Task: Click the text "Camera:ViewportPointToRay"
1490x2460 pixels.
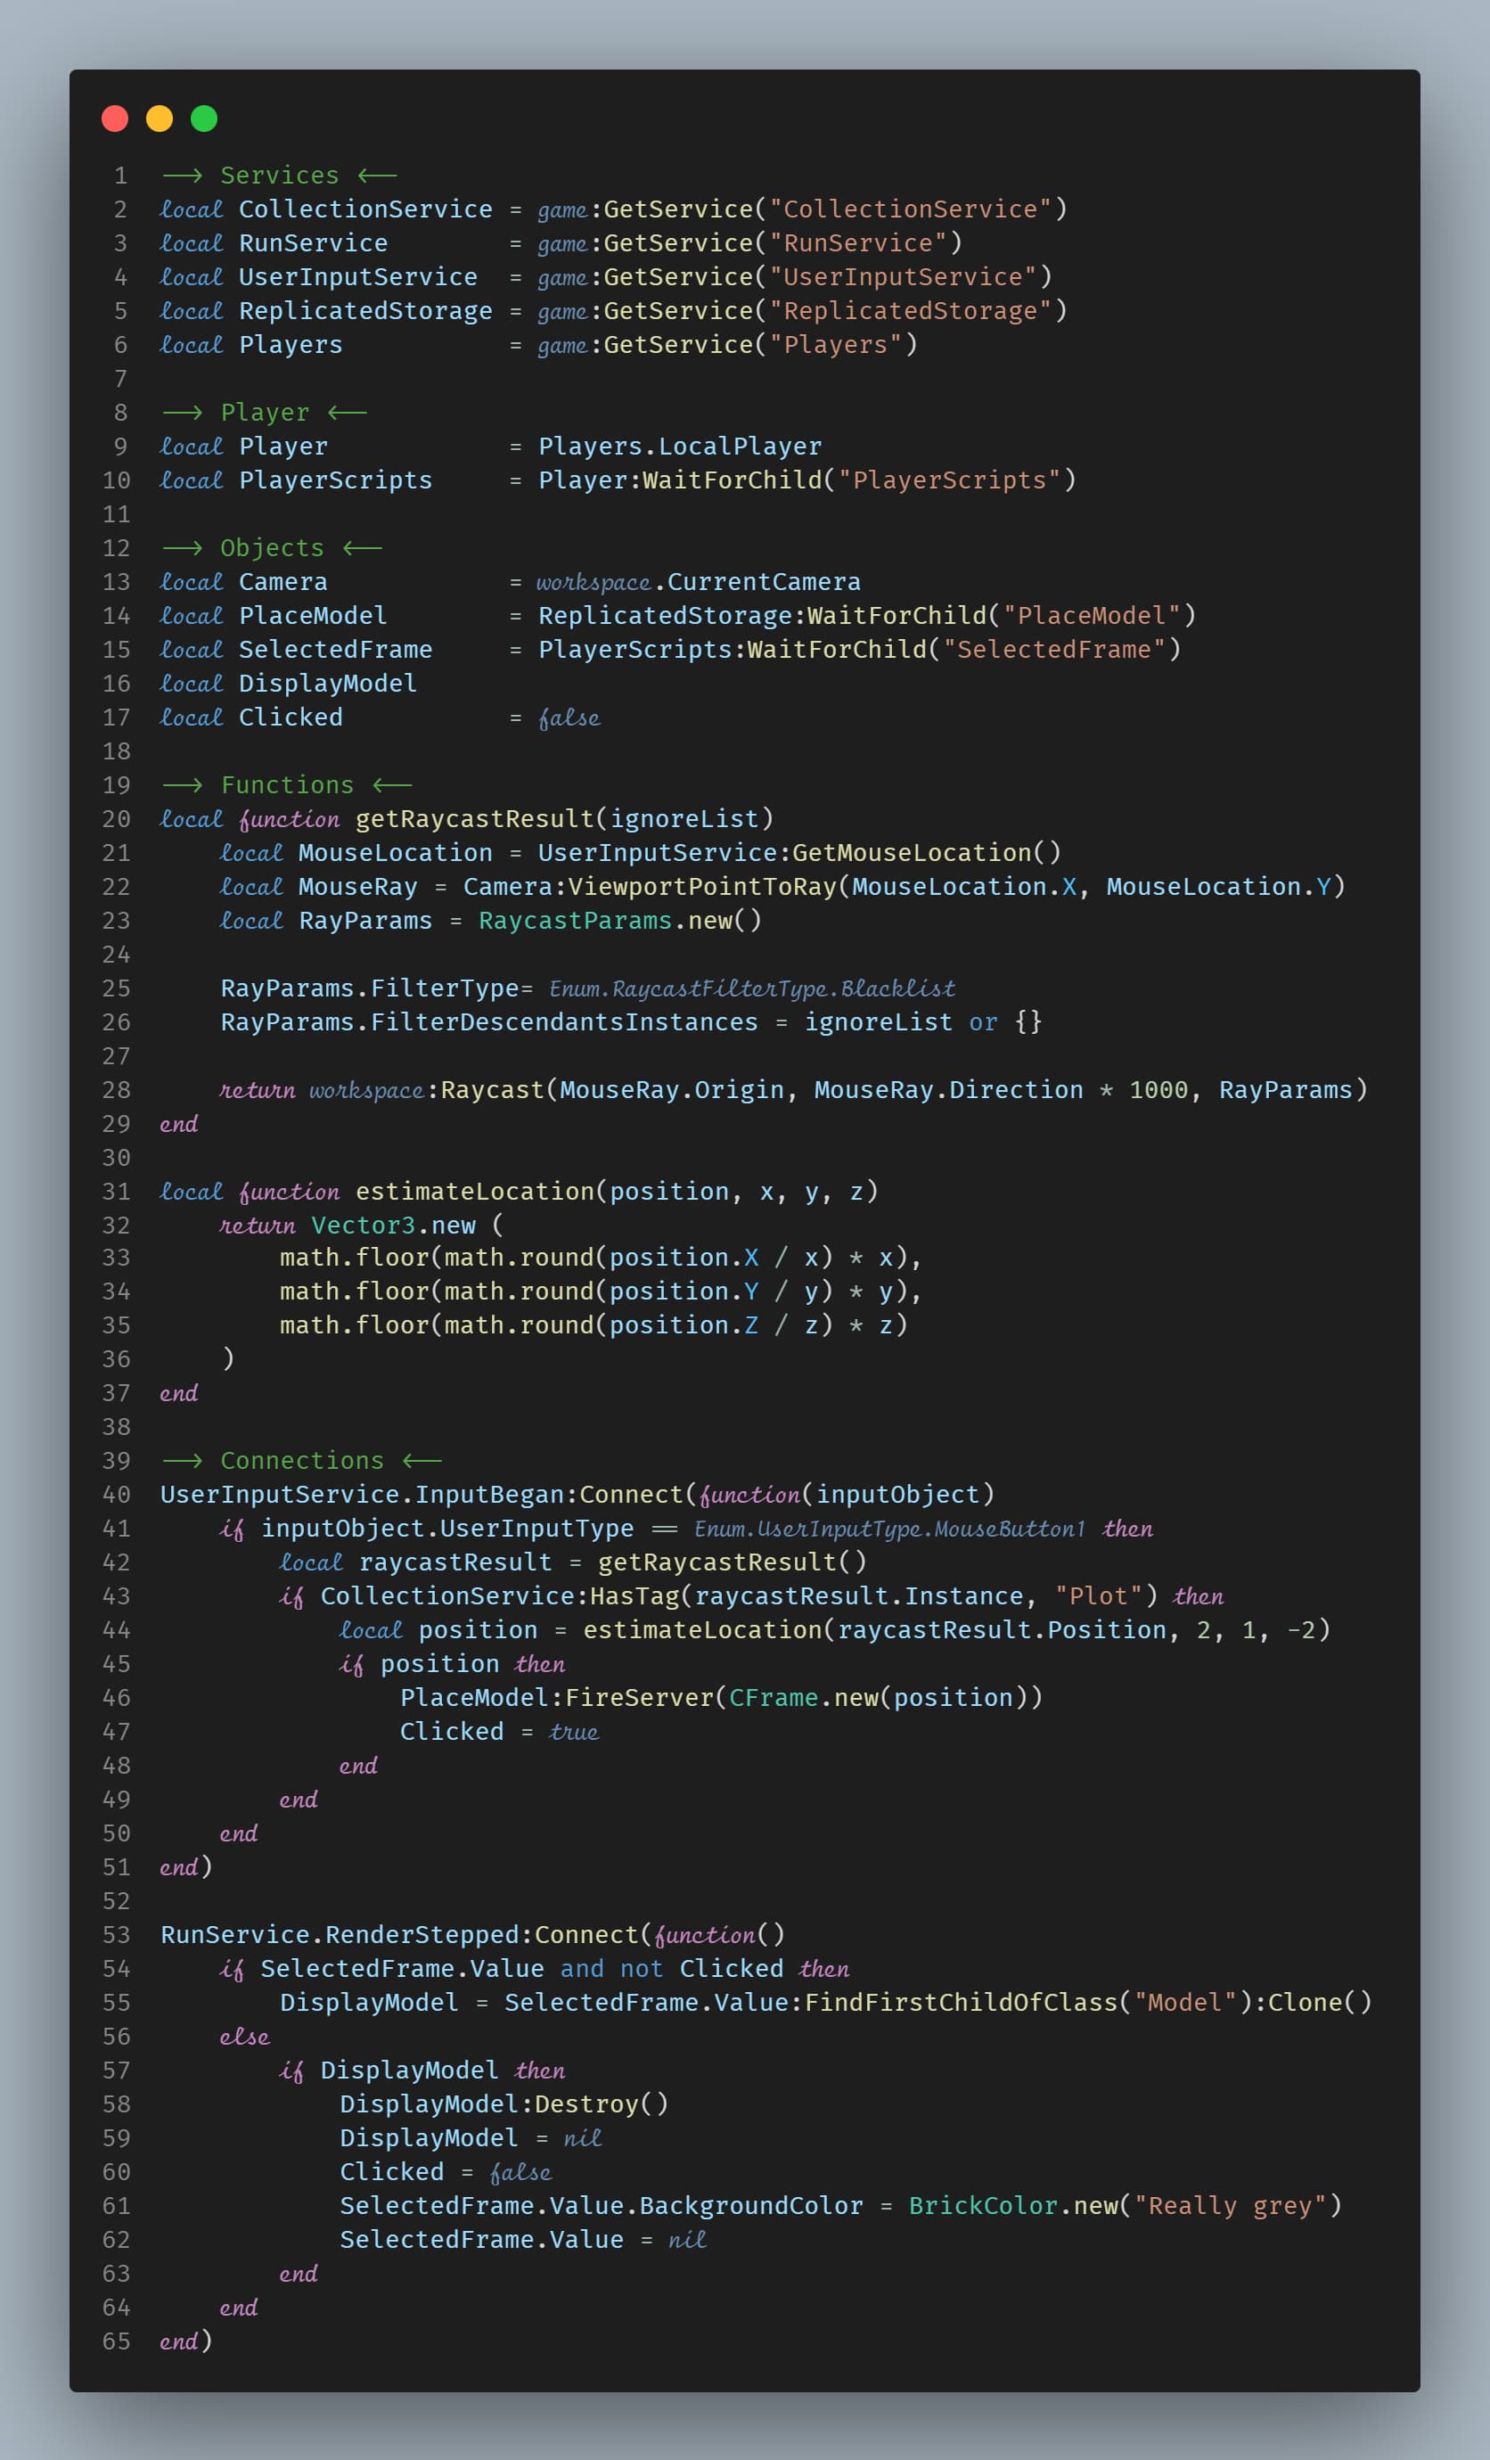Action: (x=650, y=888)
